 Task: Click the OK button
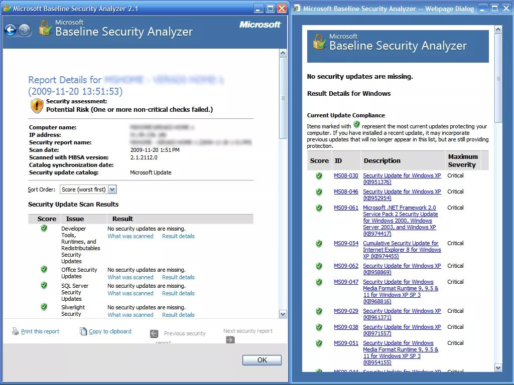262,360
